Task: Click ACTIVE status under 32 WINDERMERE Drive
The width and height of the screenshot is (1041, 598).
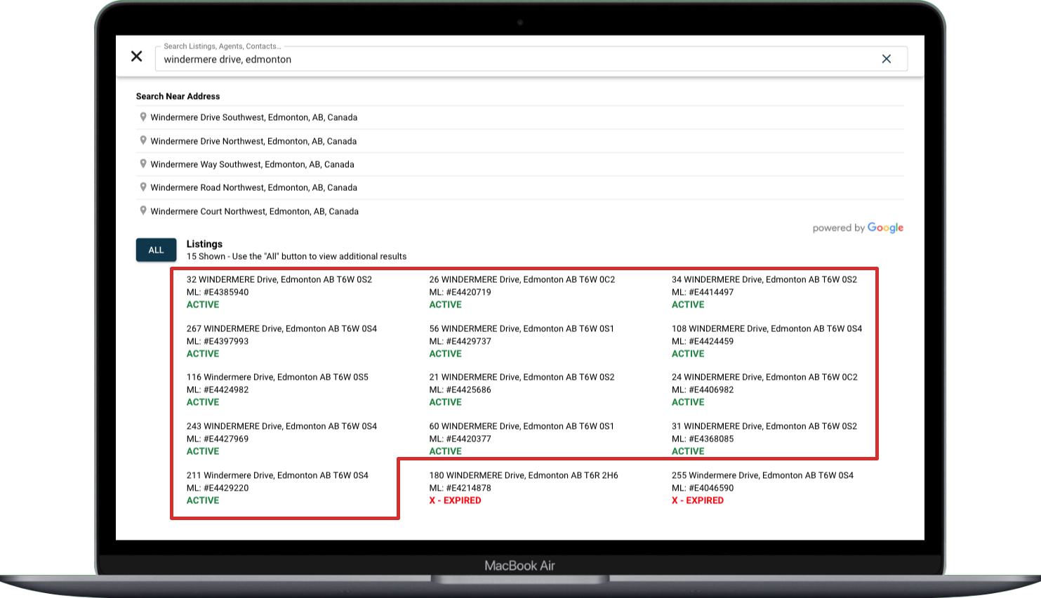Action: click(x=203, y=305)
